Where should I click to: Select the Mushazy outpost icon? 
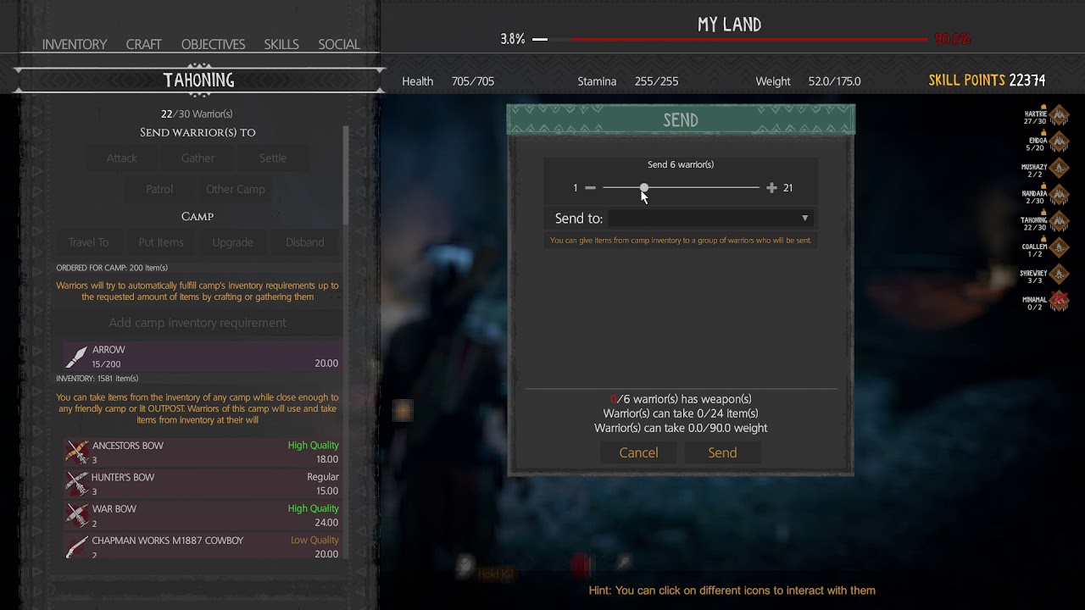pos(1059,169)
